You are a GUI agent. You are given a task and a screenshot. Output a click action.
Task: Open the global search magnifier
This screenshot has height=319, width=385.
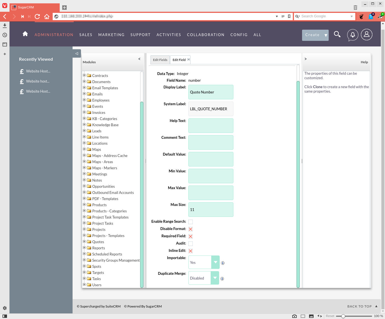click(x=337, y=34)
